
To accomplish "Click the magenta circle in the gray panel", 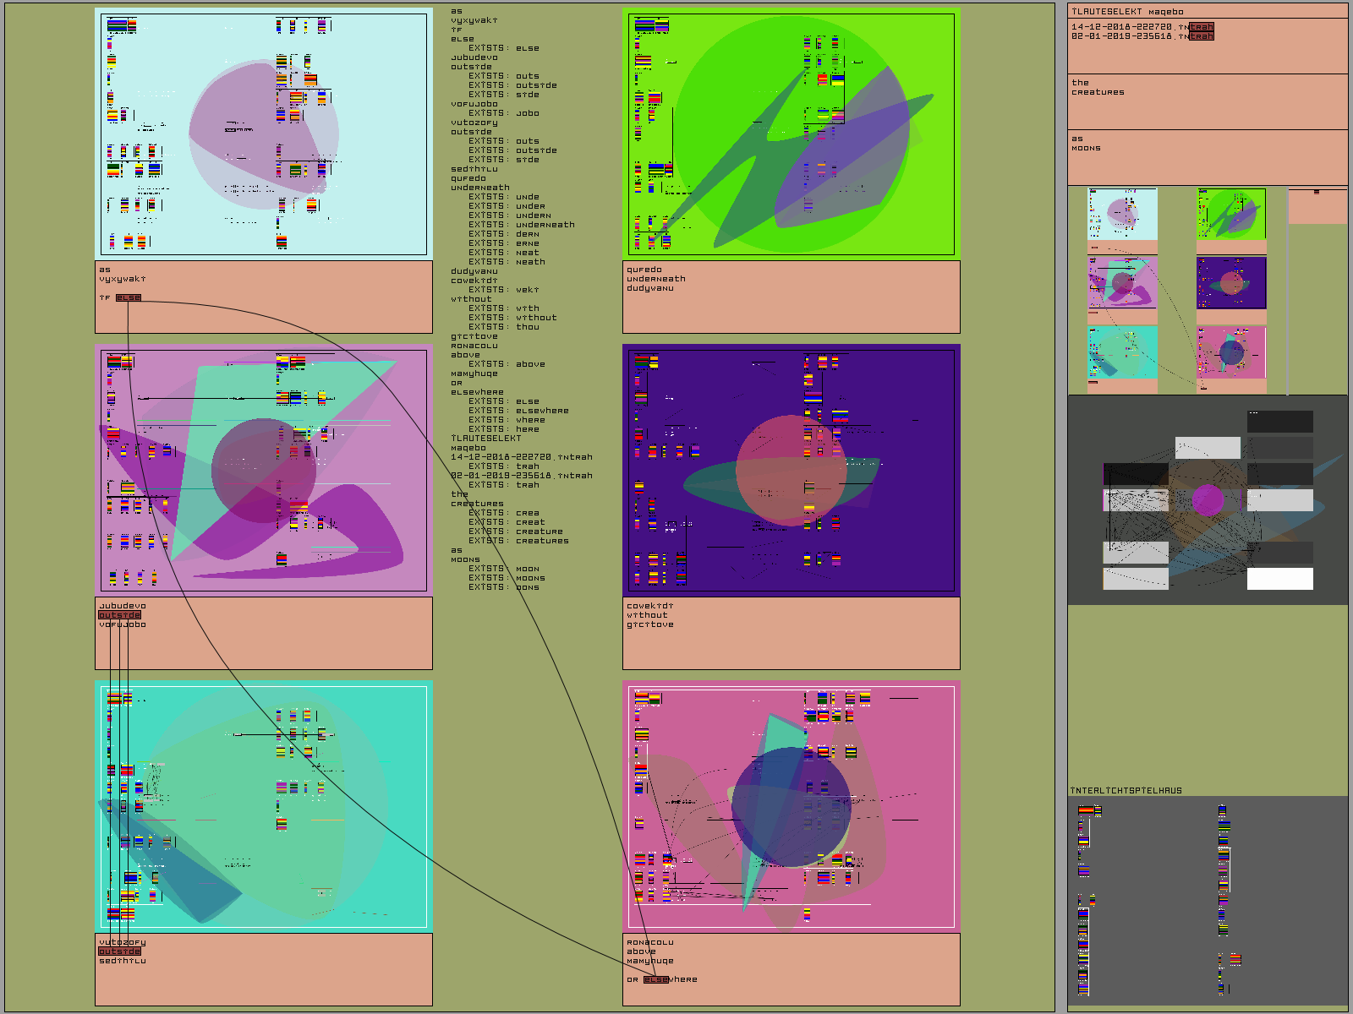I will pos(1208,500).
